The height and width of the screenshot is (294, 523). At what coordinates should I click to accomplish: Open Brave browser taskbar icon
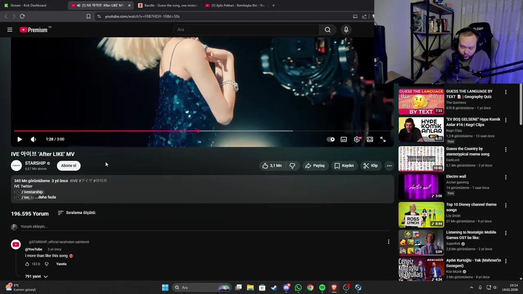(334, 287)
